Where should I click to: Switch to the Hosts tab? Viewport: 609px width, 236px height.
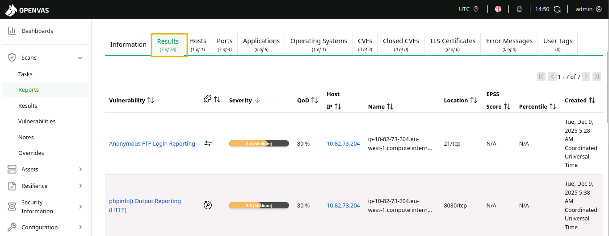click(198, 45)
